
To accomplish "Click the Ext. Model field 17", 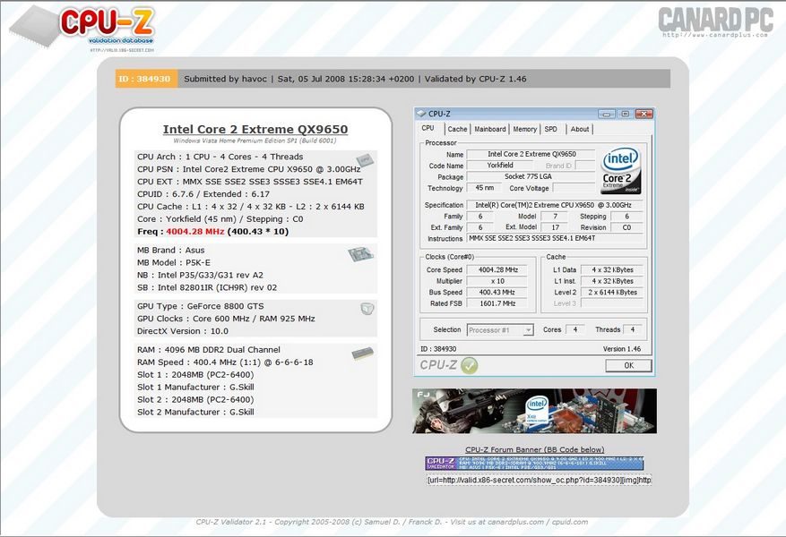I will pyautogui.click(x=555, y=227).
